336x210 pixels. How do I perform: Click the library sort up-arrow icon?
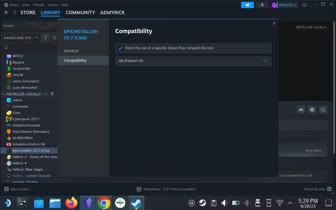[45, 38]
